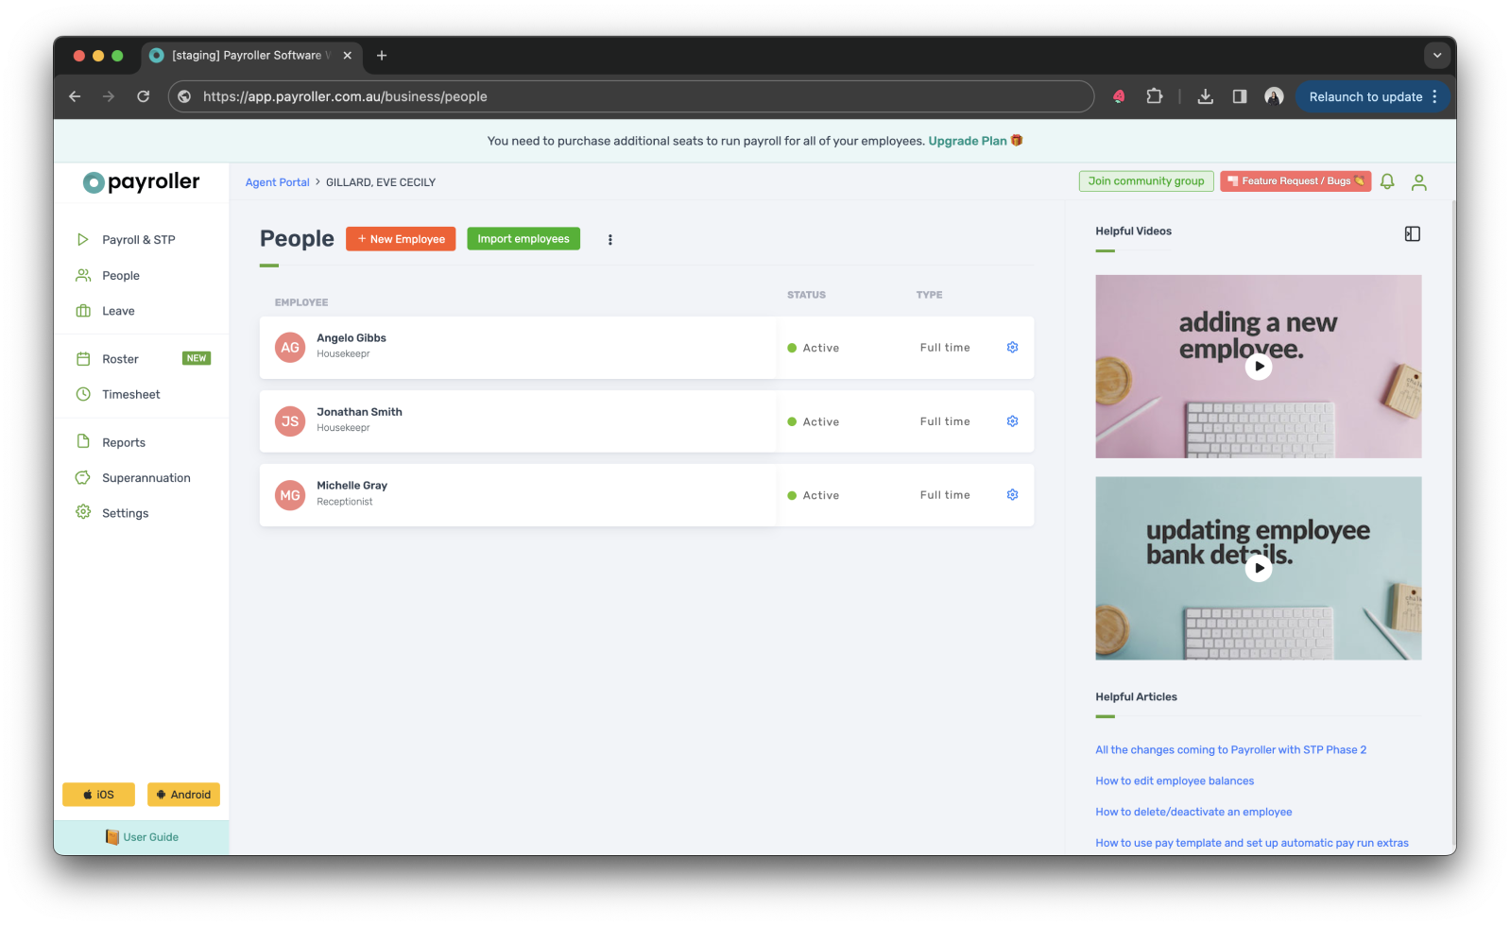Image resolution: width=1510 pixels, height=926 pixels.
Task: Open a new browser tab
Action: (x=382, y=56)
